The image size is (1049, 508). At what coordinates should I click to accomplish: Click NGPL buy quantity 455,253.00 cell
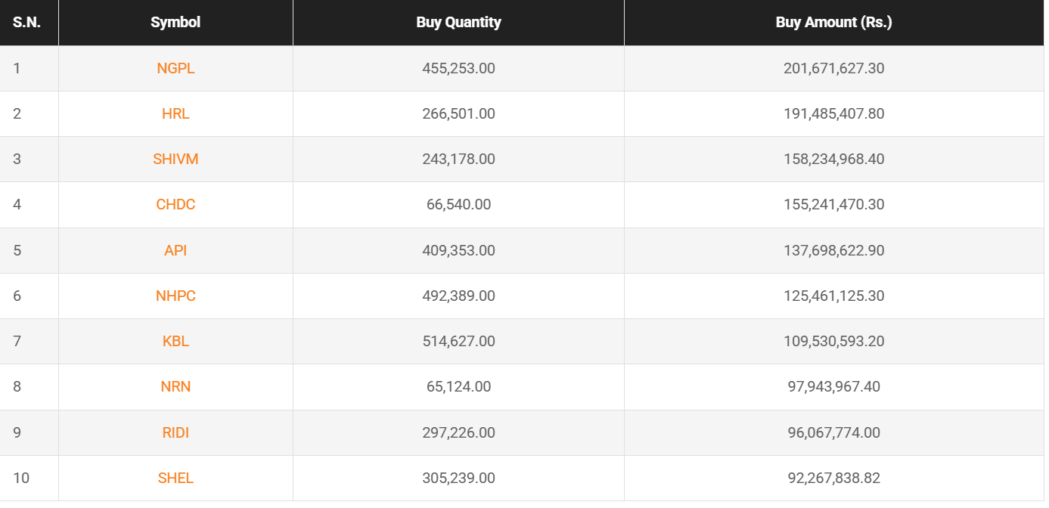(x=458, y=68)
